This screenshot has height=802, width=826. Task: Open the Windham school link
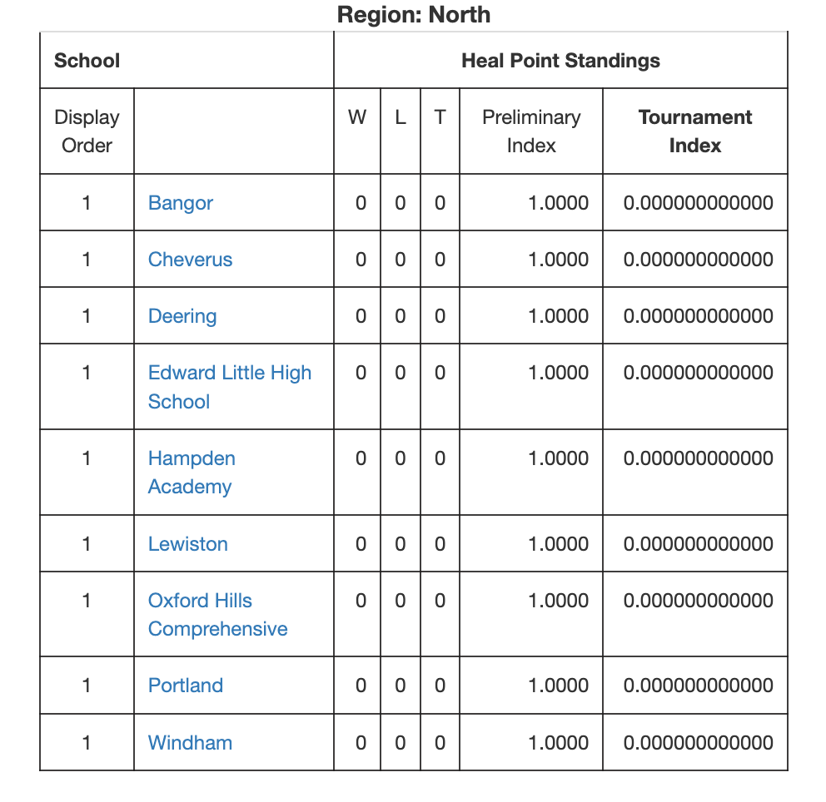[190, 743]
